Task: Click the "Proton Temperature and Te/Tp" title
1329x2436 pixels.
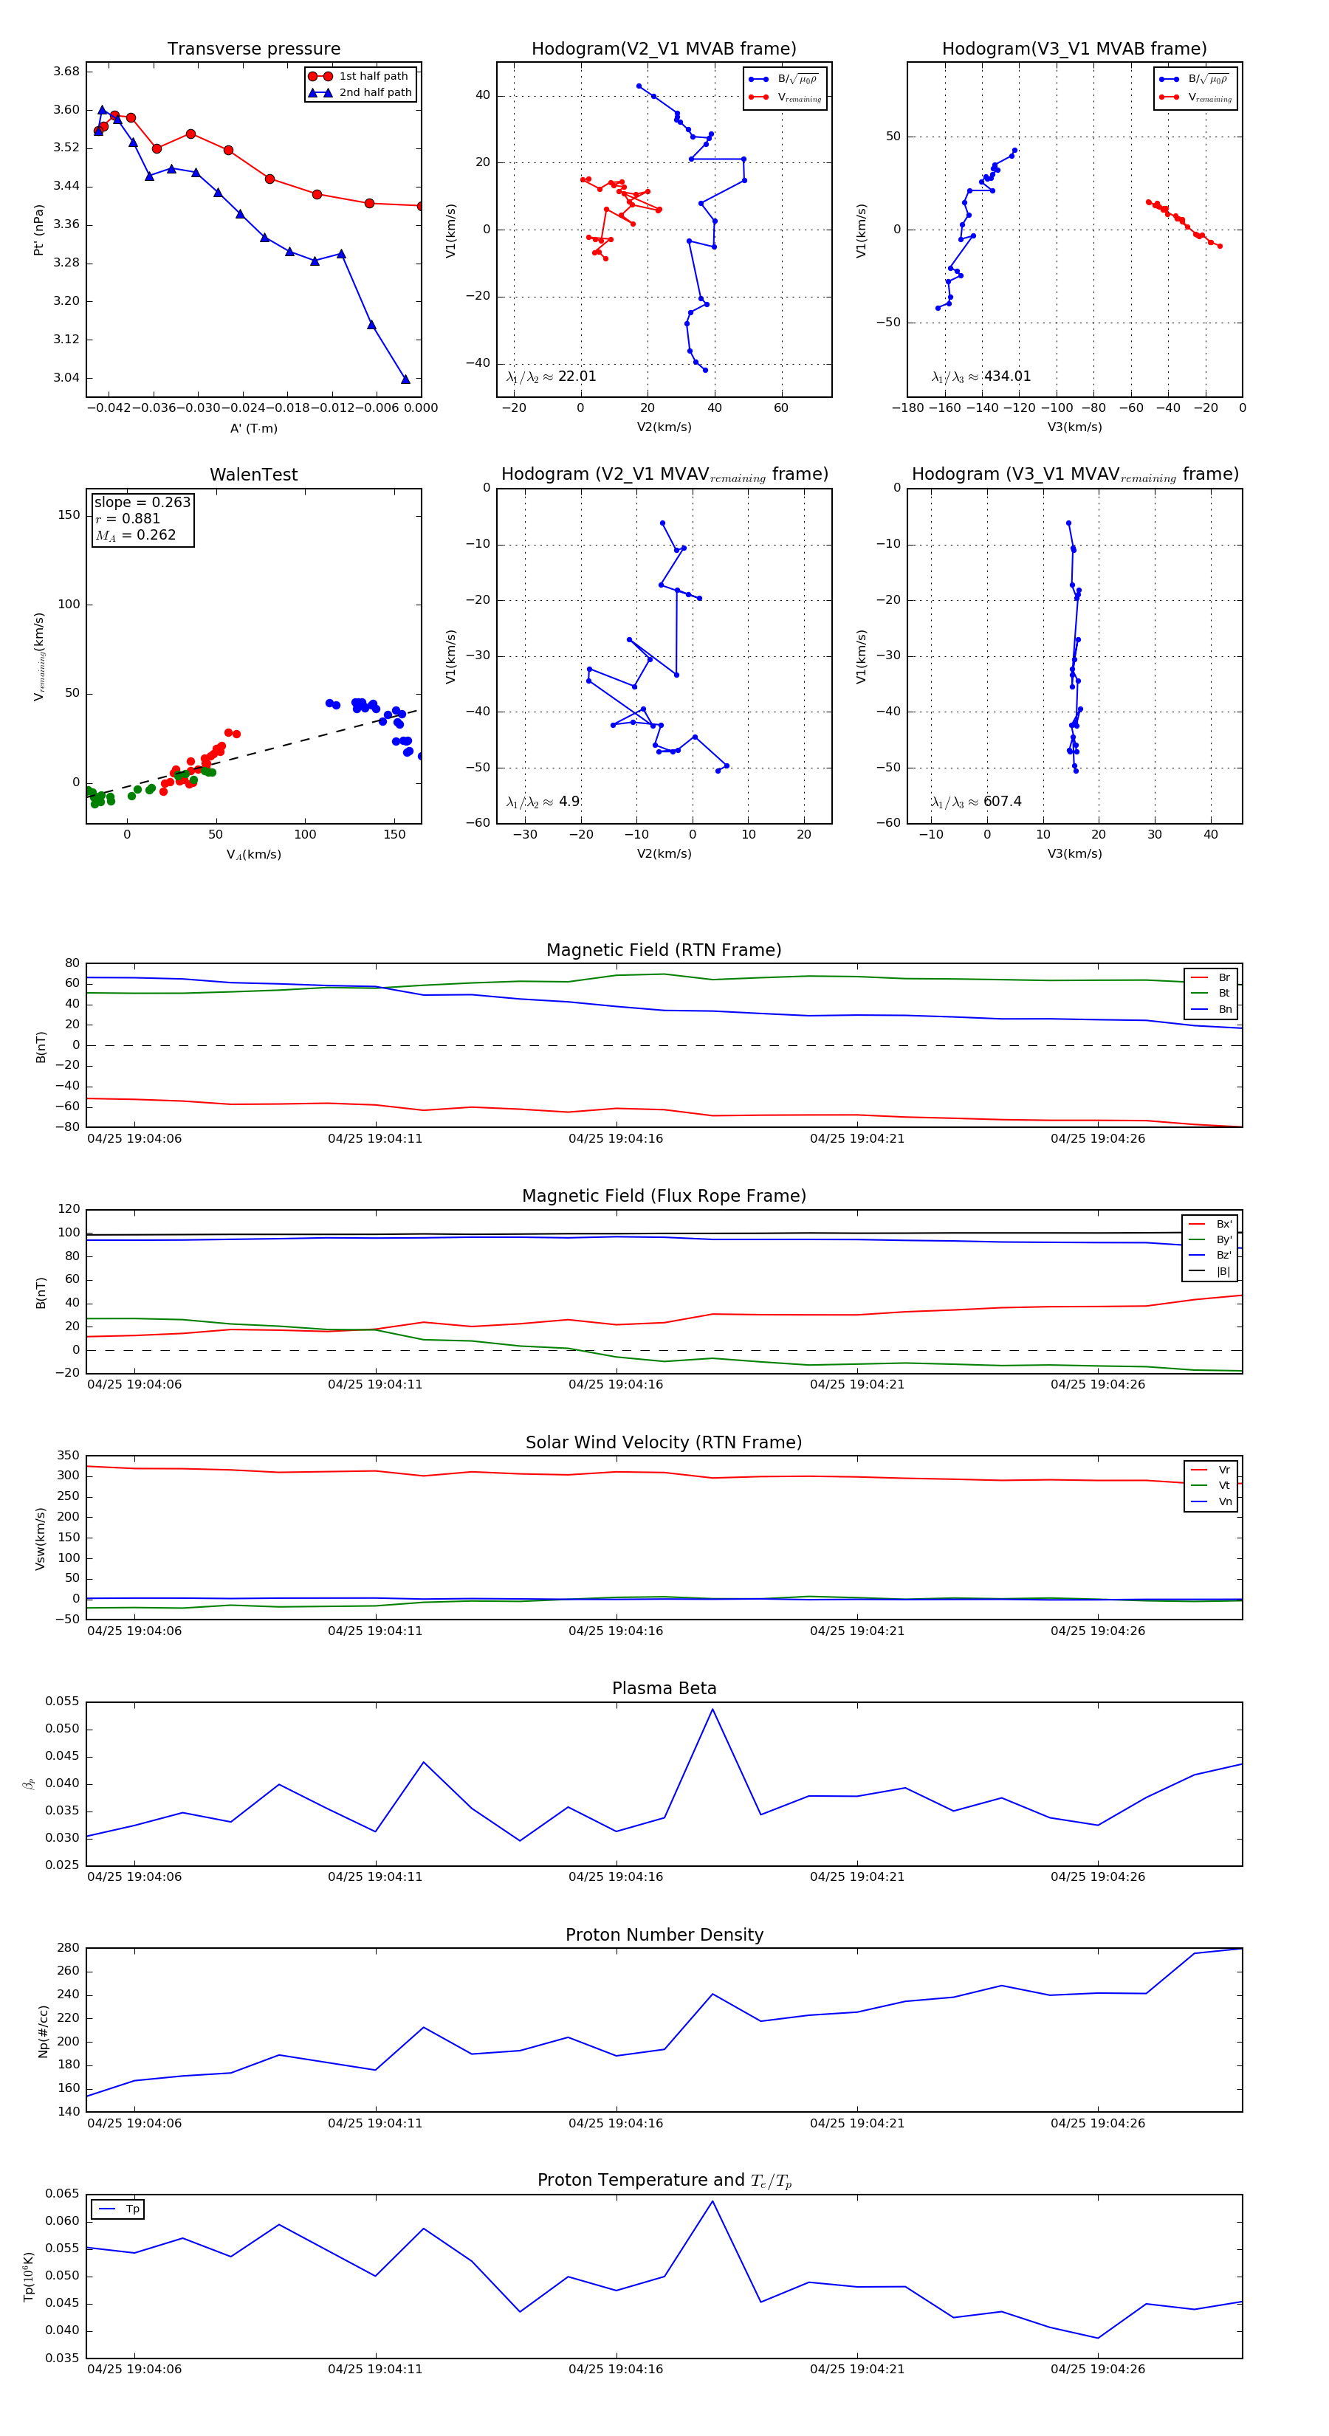Action: tap(664, 2181)
